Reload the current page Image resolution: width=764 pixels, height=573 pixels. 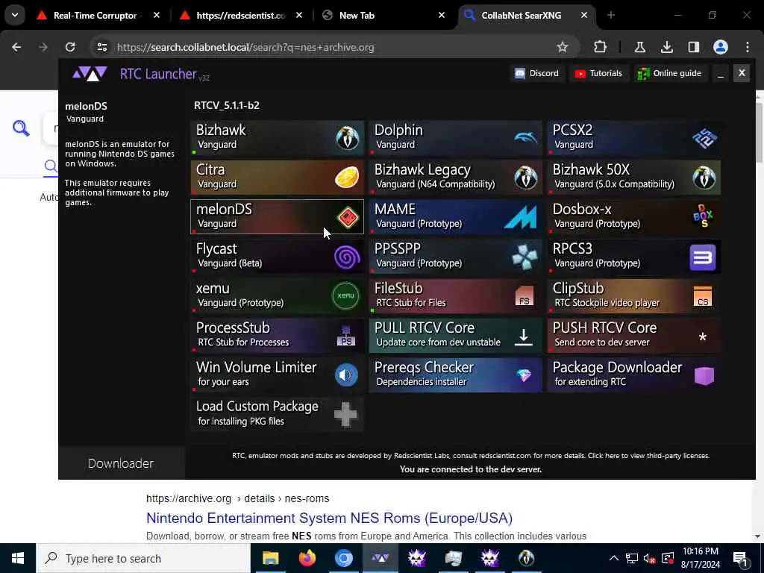pos(70,47)
